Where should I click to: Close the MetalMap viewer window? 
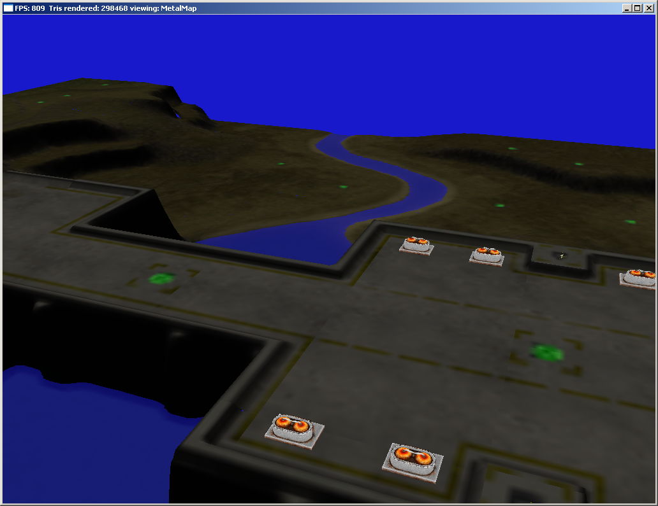coord(648,8)
